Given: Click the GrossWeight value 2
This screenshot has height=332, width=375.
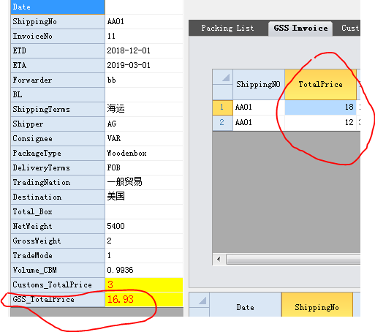Looking at the screenshot, I should coord(144,241).
